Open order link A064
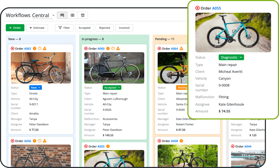The height and width of the screenshot is (168, 279). point(174,49)
